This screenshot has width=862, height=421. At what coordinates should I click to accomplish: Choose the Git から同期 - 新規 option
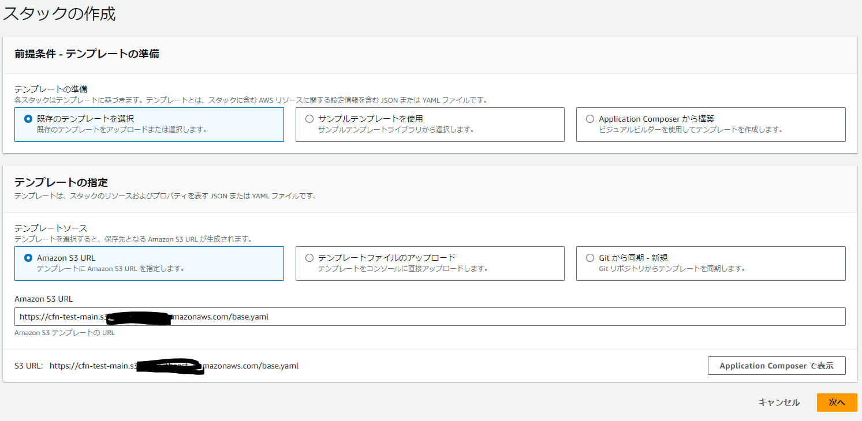(x=590, y=258)
